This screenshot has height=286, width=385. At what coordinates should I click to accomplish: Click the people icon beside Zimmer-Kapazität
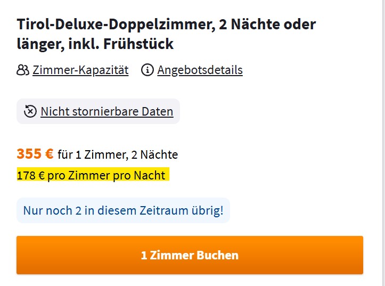point(23,70)
